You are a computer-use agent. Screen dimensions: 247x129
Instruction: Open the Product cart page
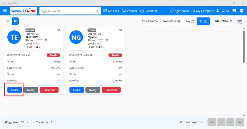[129, 11]
